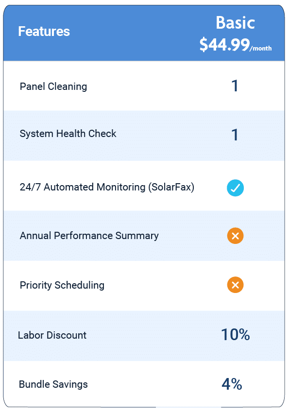Click the 10% Labor Discount value

tap(235, 335)
